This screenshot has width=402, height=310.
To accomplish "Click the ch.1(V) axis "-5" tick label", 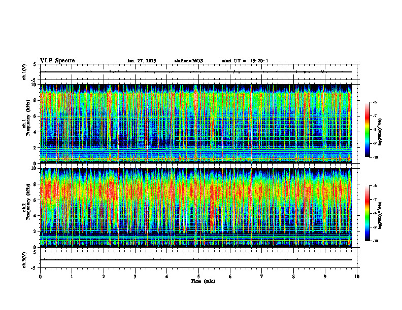I will click(34, 80).
